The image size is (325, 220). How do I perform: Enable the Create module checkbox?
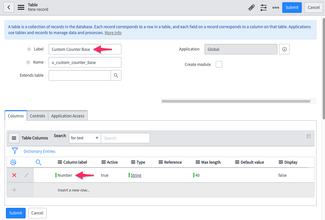click(x=219, y=65)
